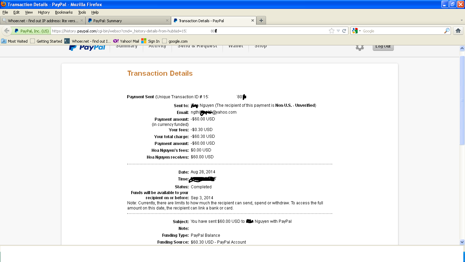Open a new tab with the plus button
The height and width of the screenshot is (262, 465).
261,20
